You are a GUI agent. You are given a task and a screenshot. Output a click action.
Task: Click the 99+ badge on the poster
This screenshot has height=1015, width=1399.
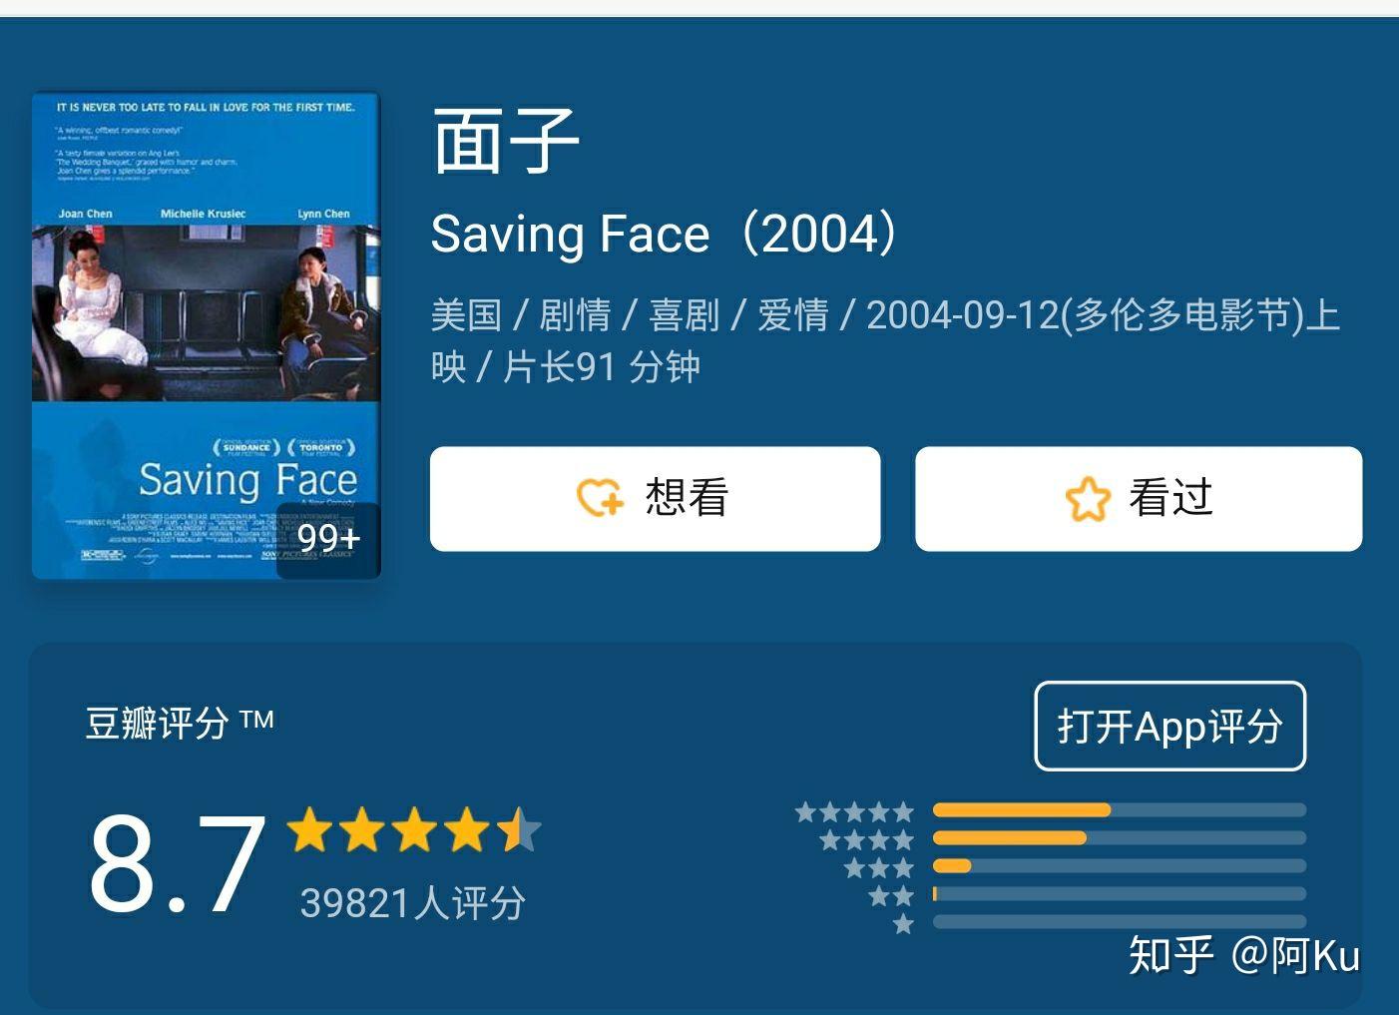coord(330,539)
